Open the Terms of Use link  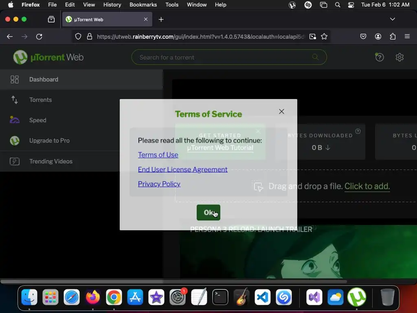coord(158,155)
